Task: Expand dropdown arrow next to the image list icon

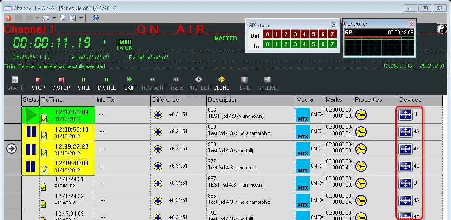Action: click(54, 18)
